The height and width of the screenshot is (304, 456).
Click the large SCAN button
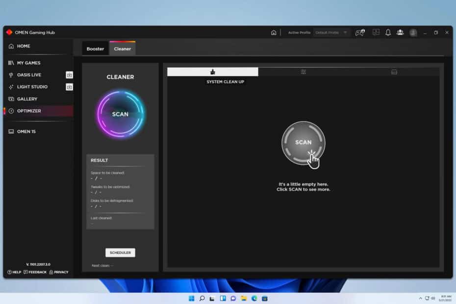click(303, 143)
